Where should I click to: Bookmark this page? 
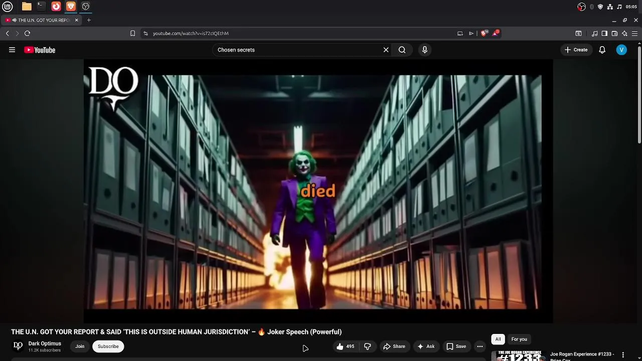(x=132, y=33)
